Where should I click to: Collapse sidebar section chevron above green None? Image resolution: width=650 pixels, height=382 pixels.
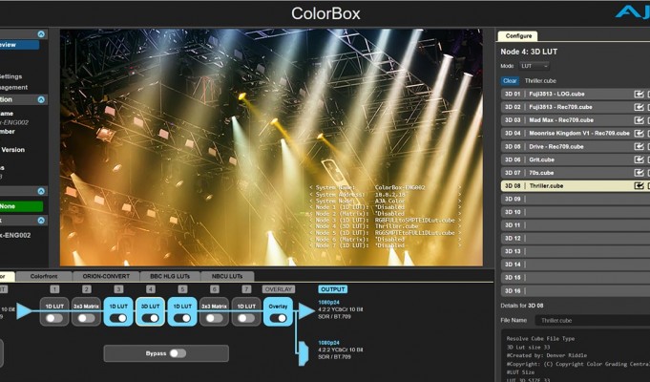(x=41, y=191)
